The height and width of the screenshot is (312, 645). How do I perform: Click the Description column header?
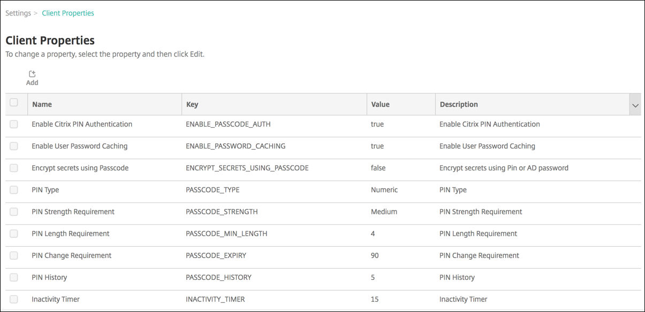(459, 105)
